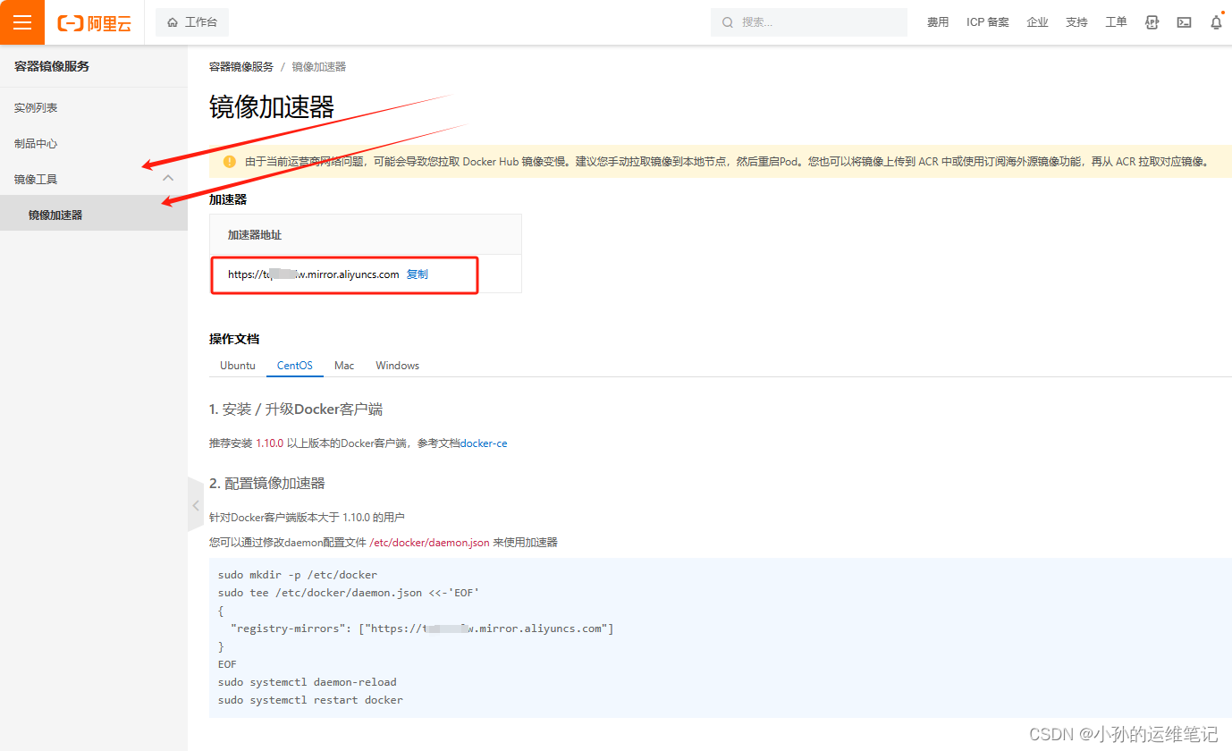Open the hamburger main menu
This screenshot has height=751, width=1232.
(22, 22)
